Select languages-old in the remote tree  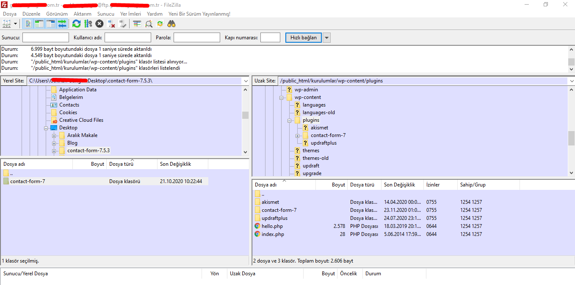318,112
